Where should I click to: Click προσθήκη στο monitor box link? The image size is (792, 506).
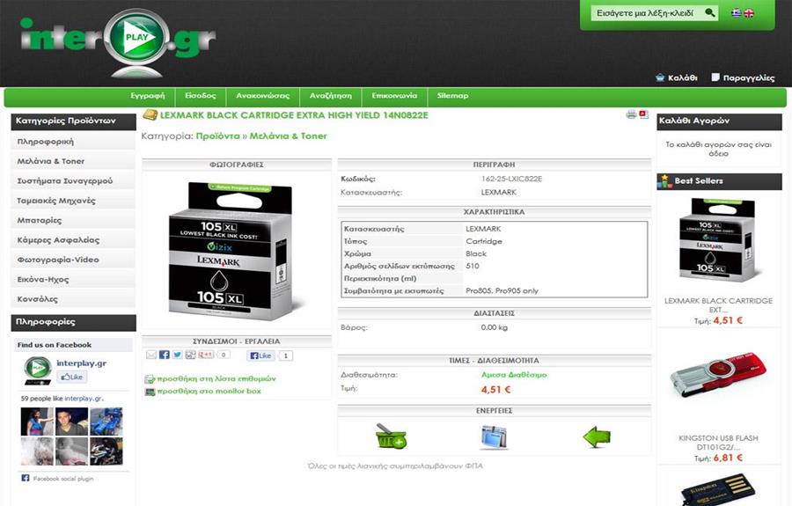coord(209,392)
